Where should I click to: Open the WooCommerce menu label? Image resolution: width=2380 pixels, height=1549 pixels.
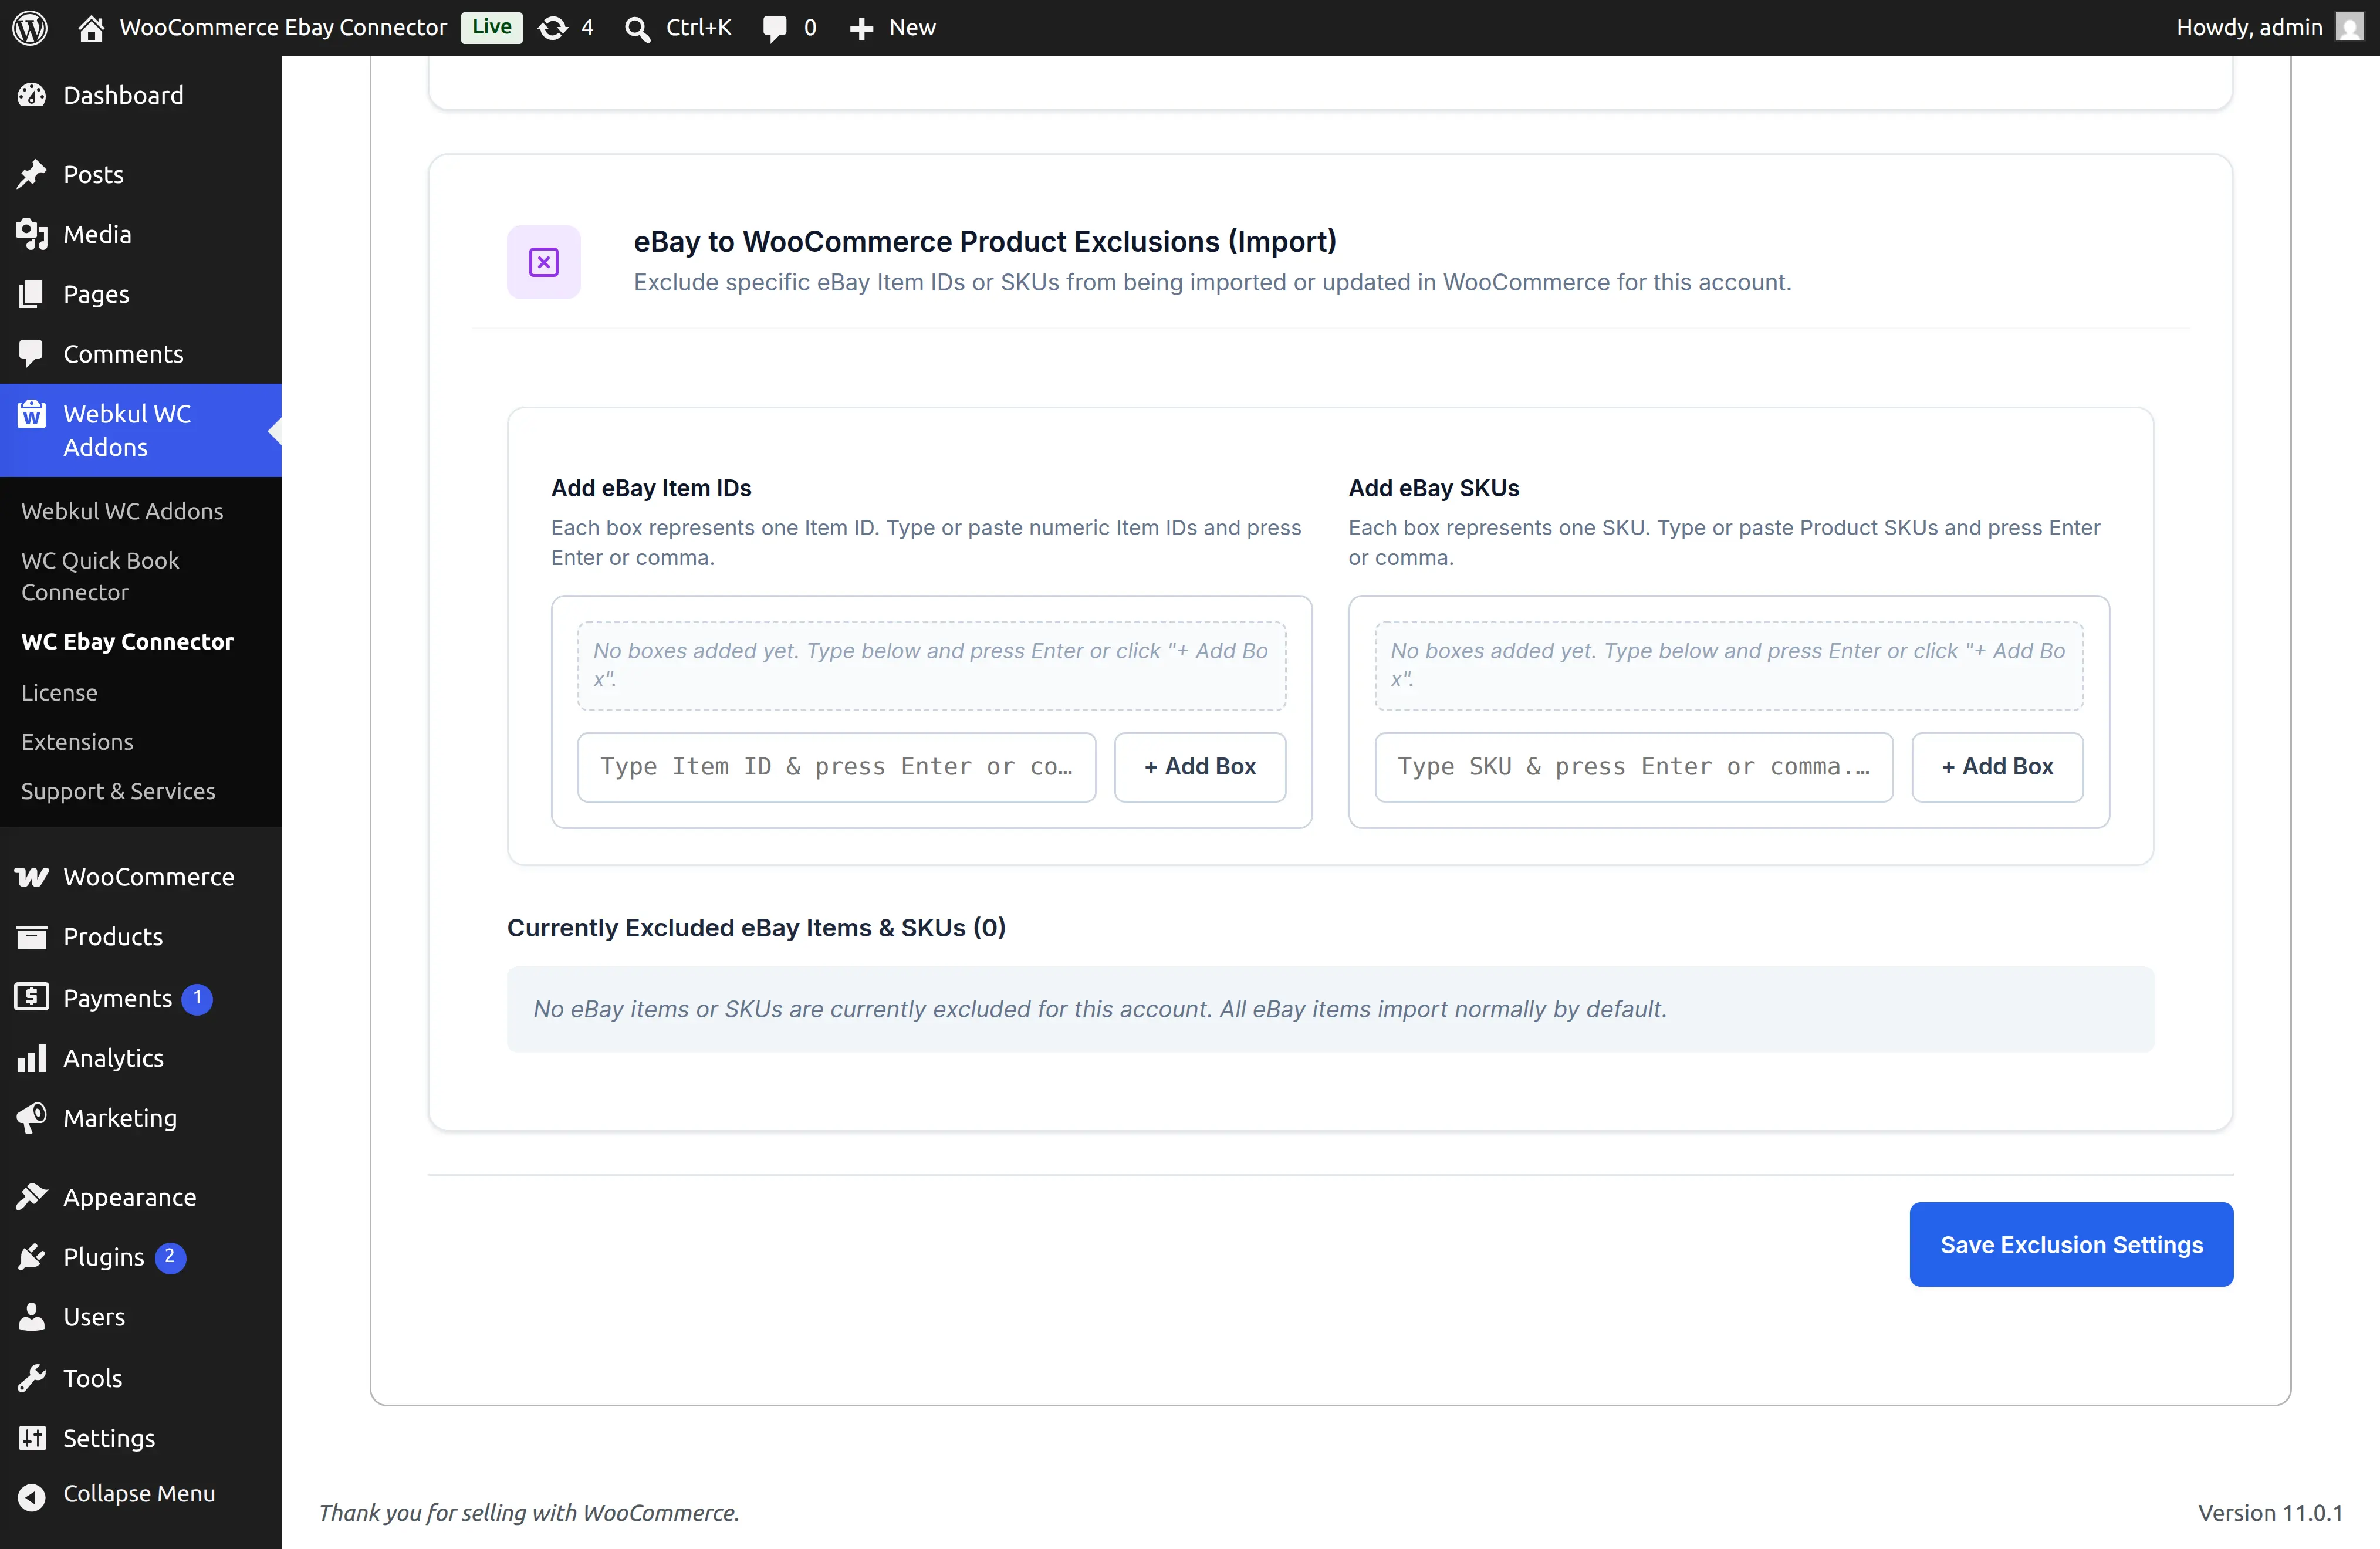[149, 877]
